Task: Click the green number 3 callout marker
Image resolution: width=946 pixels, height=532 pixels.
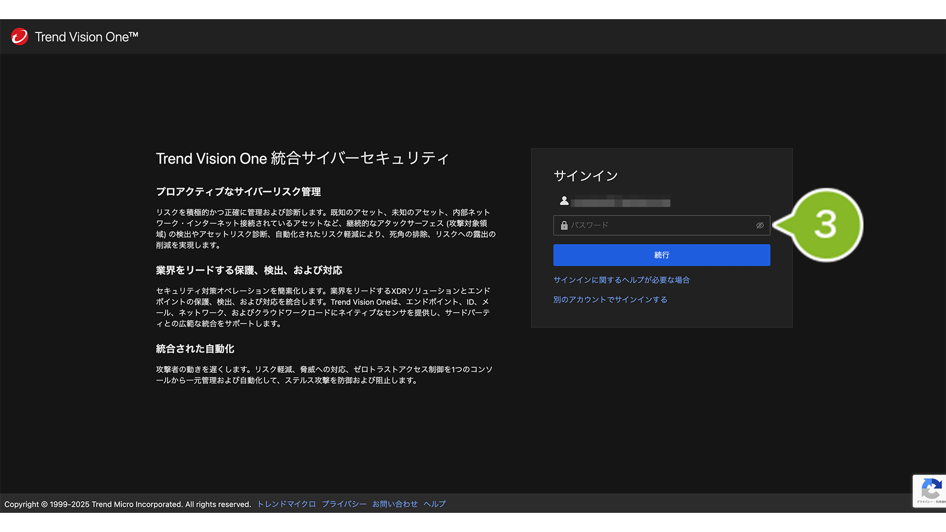Action: pyautogui.click(x=825, y=225)
